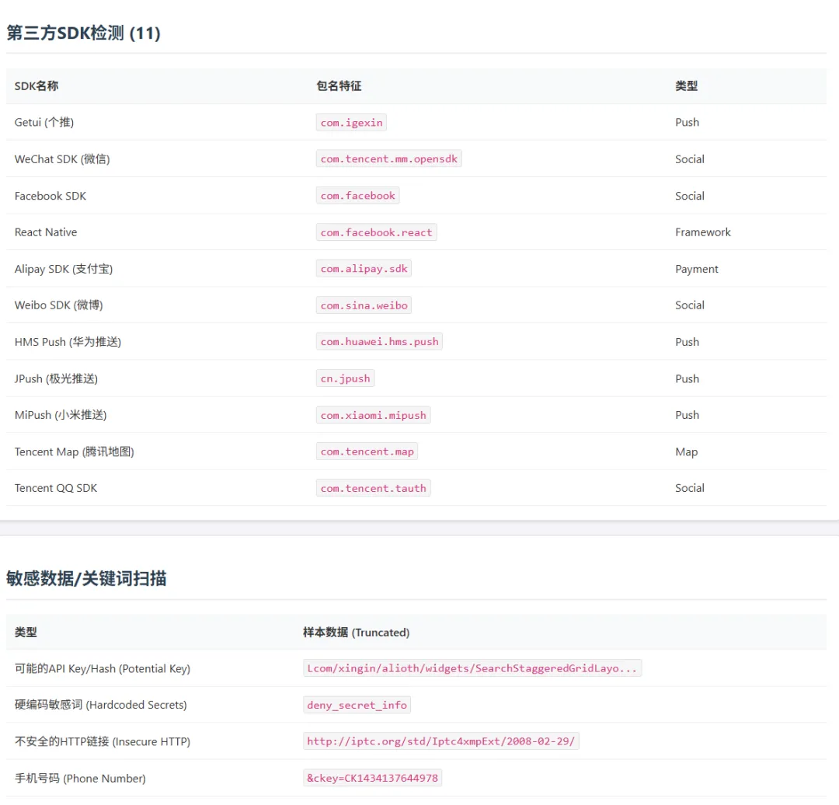Click the http://iptc.org/std/Iptc4xmpExt URL sample
The height and width of the screenshot is (805, 839).
[x=441, y=741]
